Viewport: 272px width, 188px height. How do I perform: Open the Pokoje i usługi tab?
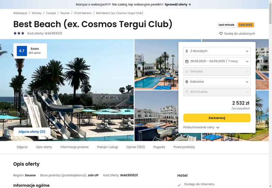point(107,147)
